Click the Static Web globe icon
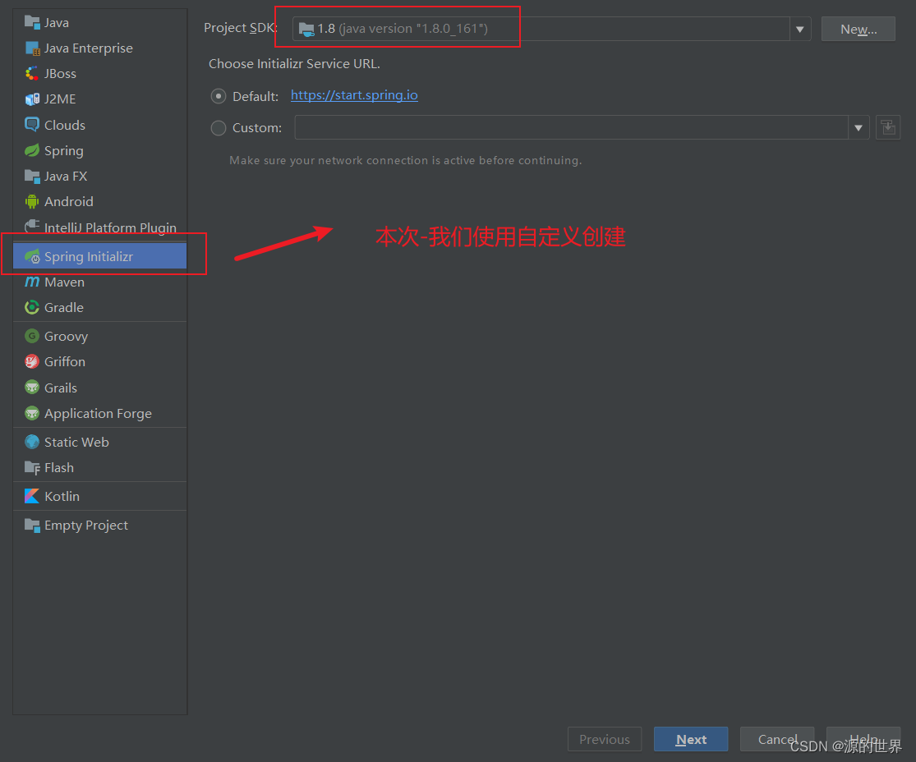This screenshot has width=916, height=762. click(32, 442)
